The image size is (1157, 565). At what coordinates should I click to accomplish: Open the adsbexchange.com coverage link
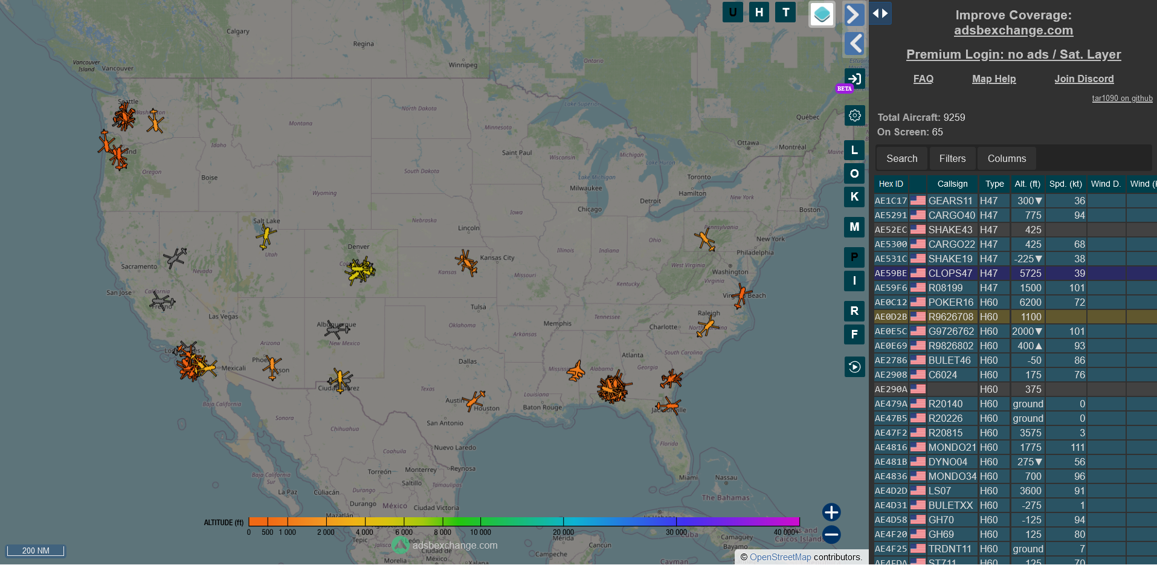point(1013,30)
